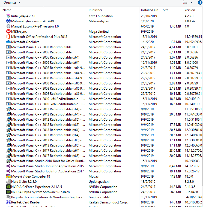Viewport: 203px width, 207px height.
Task: Click the Visual Studio 2010 Tools for Office Runtime icon
Action: (8, 161)
